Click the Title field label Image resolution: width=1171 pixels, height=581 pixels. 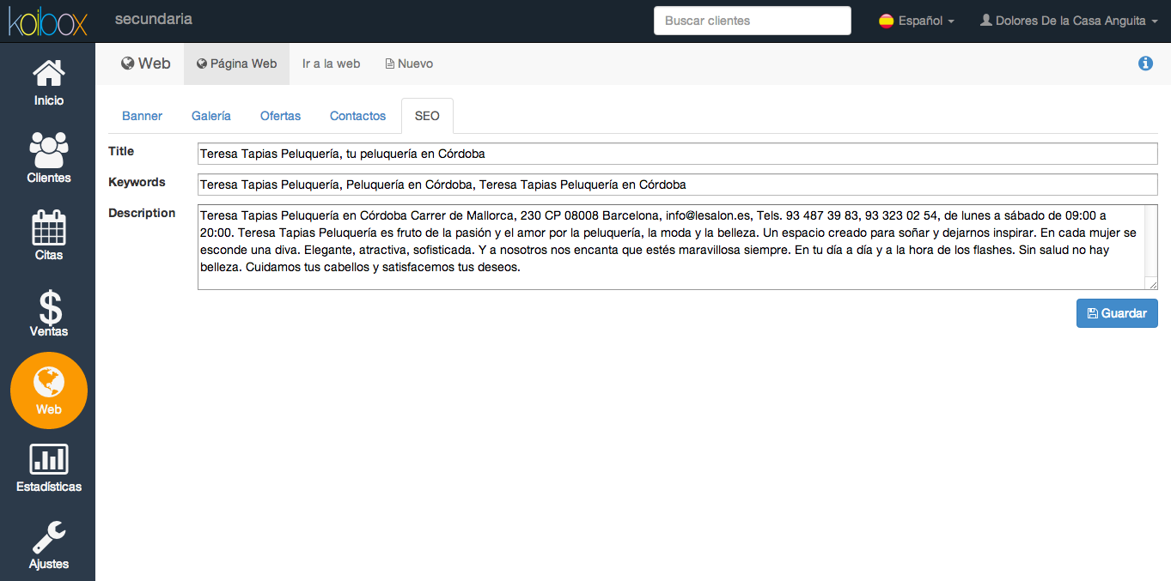click(121, 151)
